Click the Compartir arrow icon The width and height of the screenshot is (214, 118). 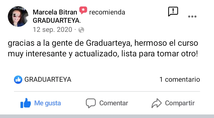156,103
